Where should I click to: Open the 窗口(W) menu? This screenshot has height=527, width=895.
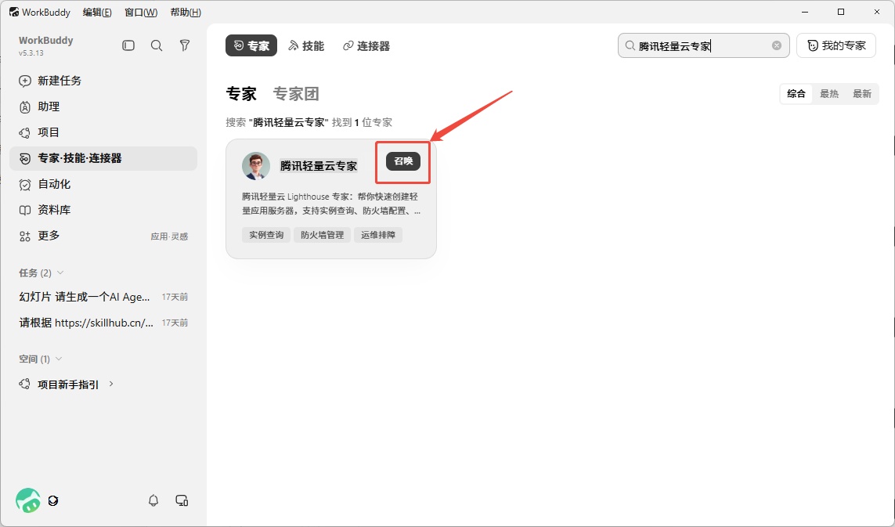[x=141, y=12]
